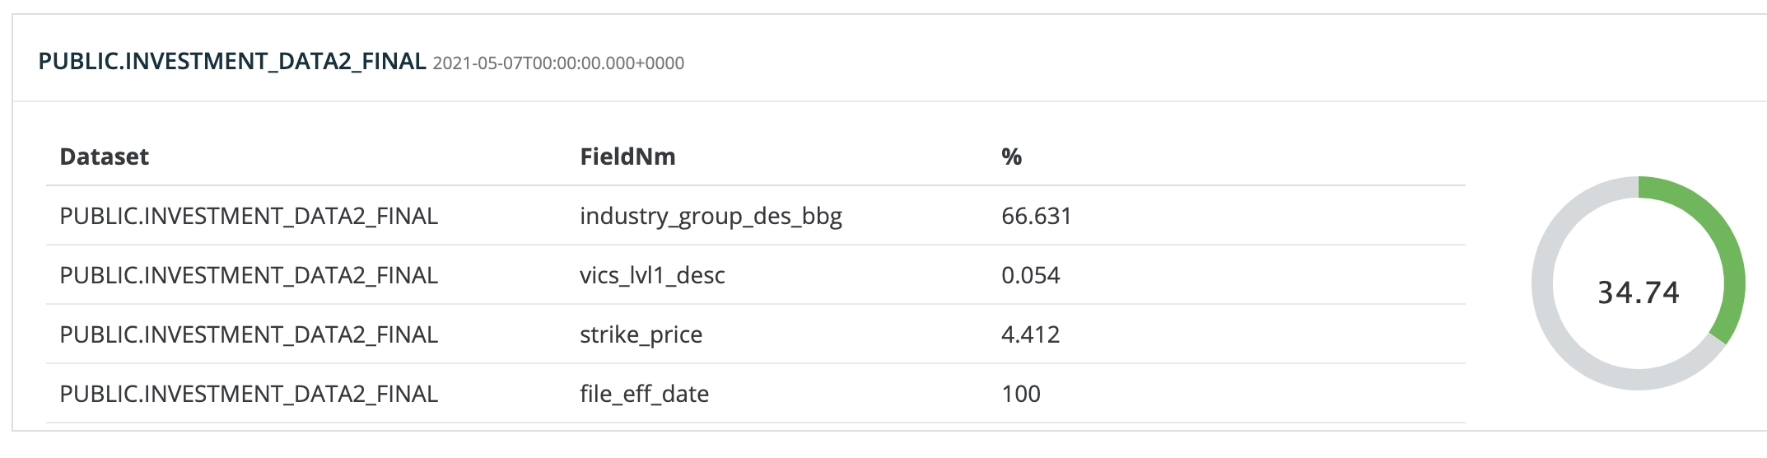Screen dimensions: 1767x458
Task: Select the file_eff_date field name
Action: point(644,394)
